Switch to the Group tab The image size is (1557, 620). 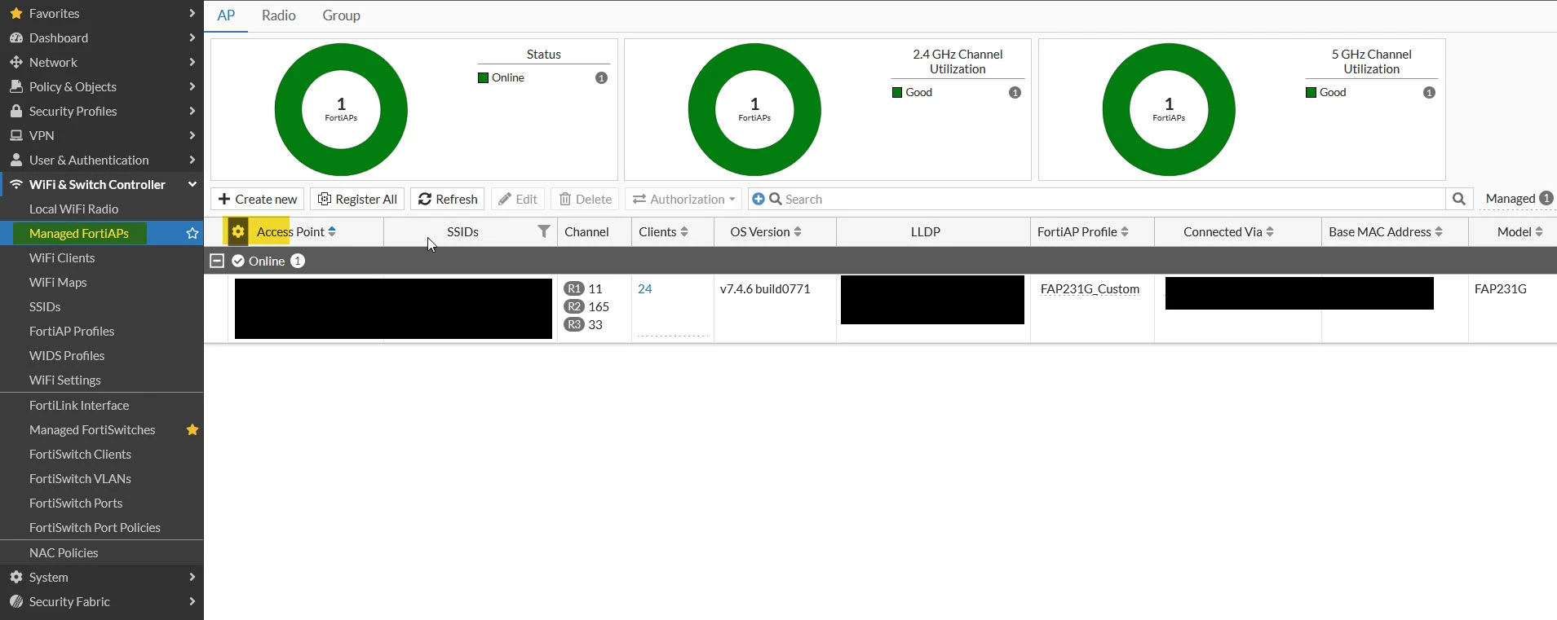341,15
